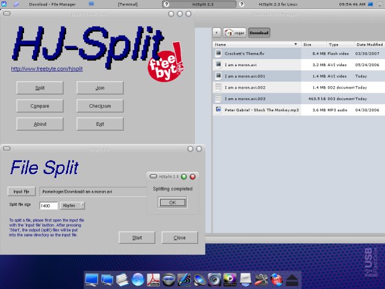Click the Split button in HJ-Split
Viewport: 385px width, 289px height.
click(40, 88)
